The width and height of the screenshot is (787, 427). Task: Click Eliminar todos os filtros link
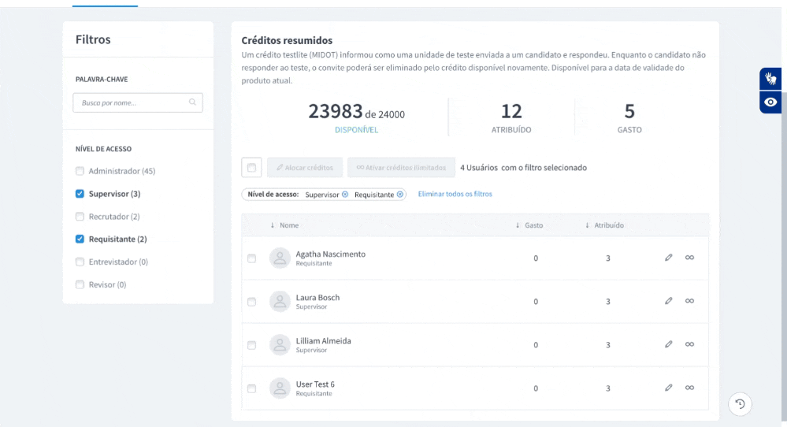click(455, 194)
